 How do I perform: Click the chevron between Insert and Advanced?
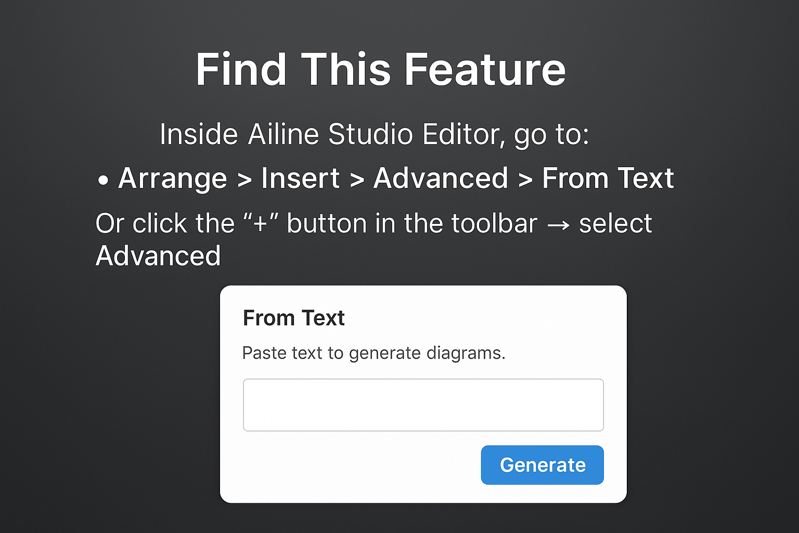[356, 181]
